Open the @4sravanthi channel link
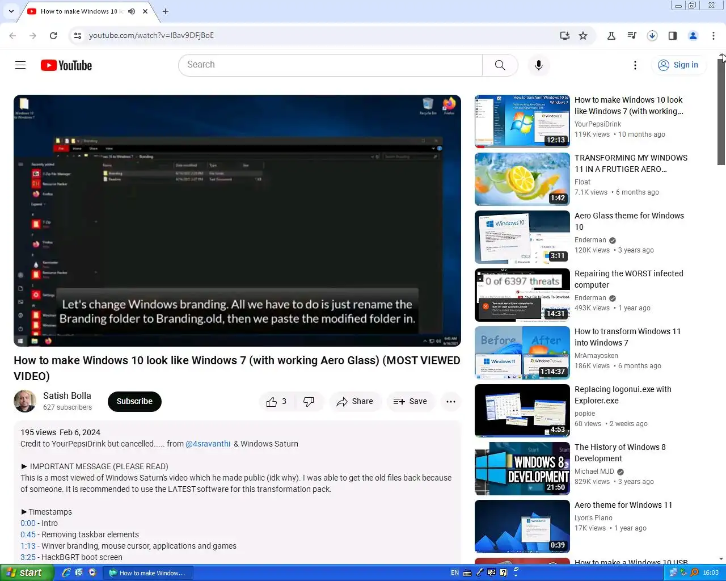This screenshot has width=726, height=581. 208,444
